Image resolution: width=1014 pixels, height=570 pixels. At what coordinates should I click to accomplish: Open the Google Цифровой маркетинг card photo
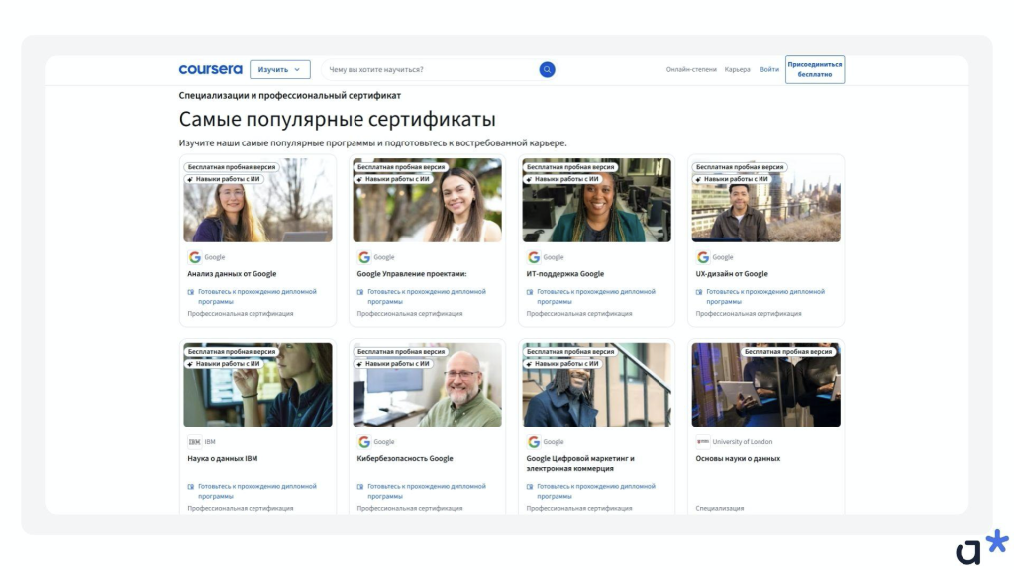point(597,385)
